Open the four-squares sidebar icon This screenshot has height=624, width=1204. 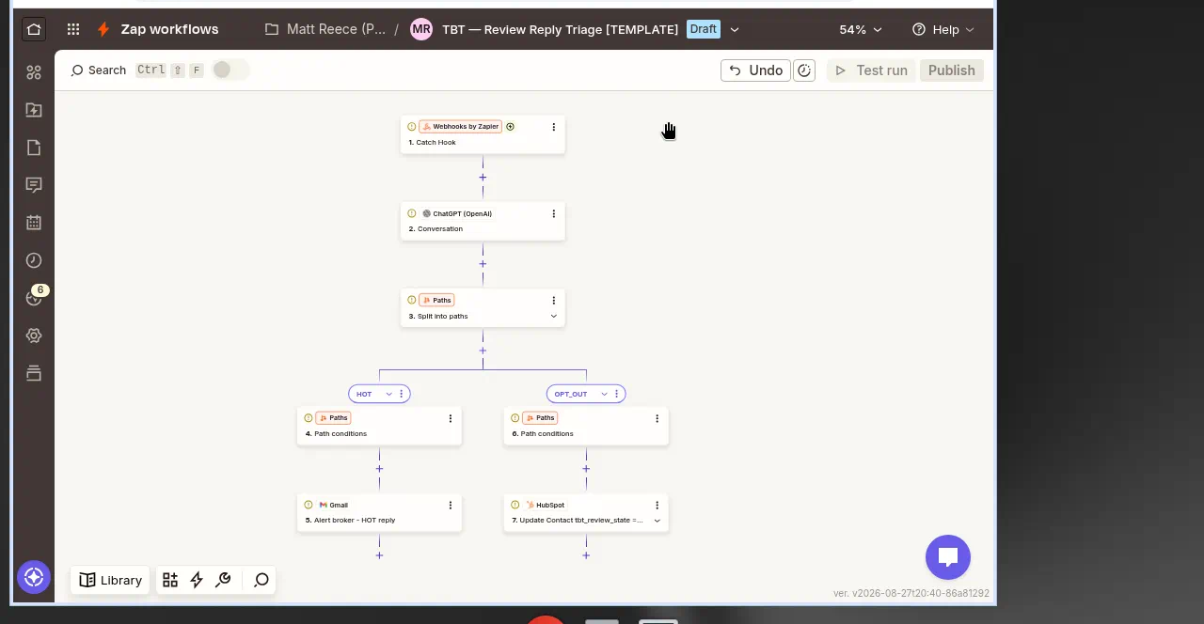[x=34, y=72]
